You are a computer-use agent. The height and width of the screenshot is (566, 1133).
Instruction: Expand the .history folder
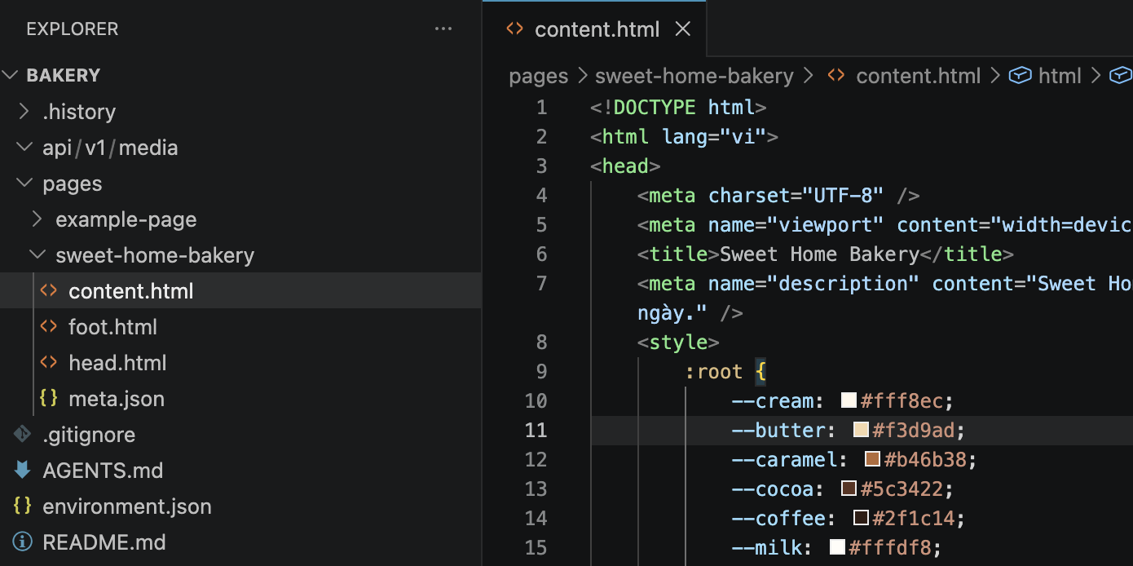click(x=24, y=111)
